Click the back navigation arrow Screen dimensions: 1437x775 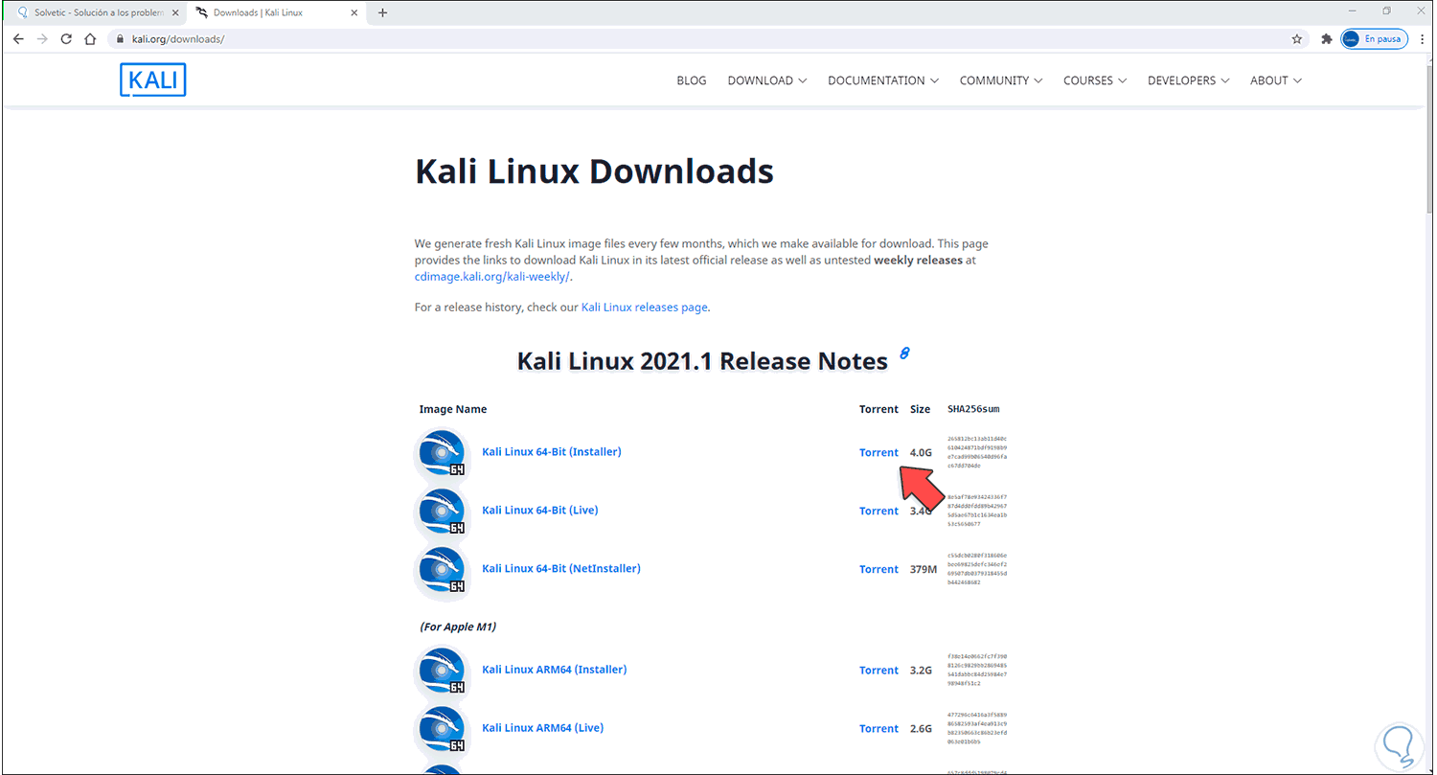(18, 38)
